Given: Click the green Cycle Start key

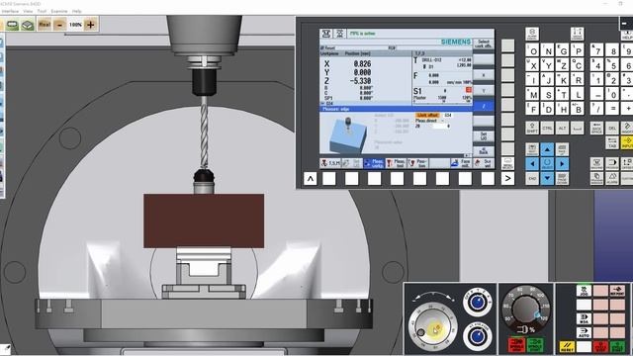Looking at the screenshot, I should click(617, 346).
